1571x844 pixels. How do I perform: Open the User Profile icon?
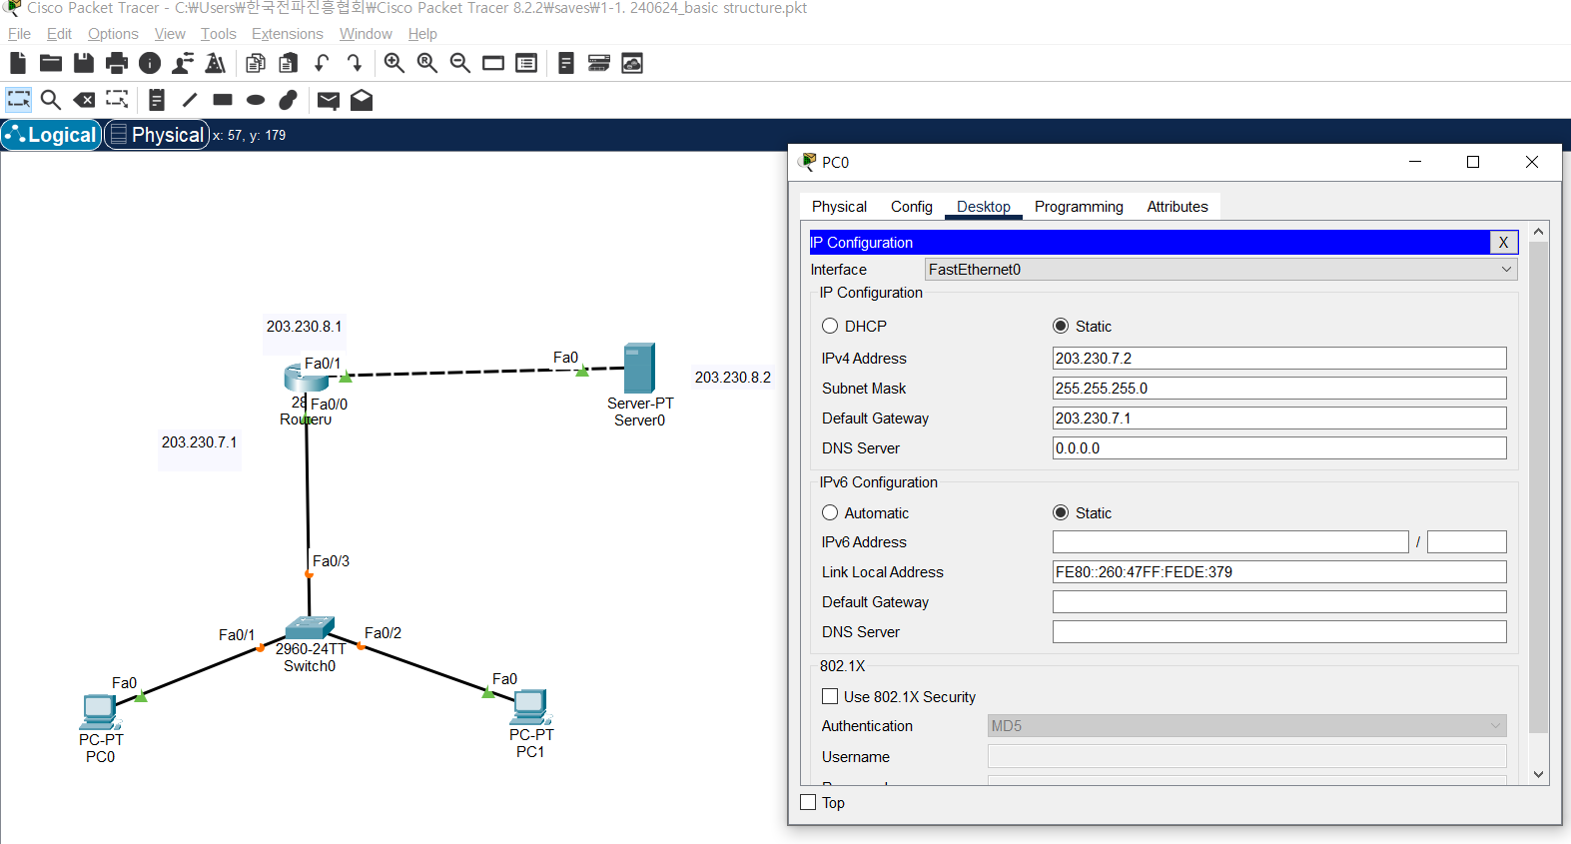tap(183, 63)
